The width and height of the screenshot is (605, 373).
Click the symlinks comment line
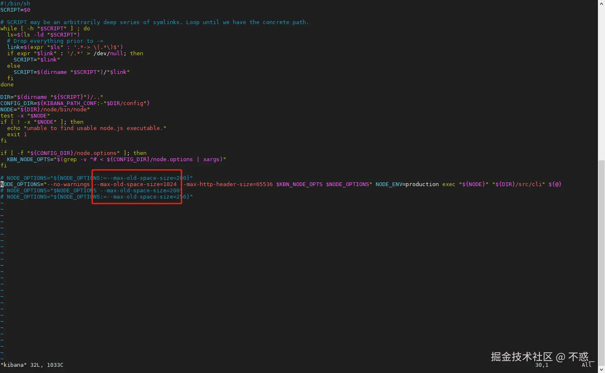(x=154, y=22)
